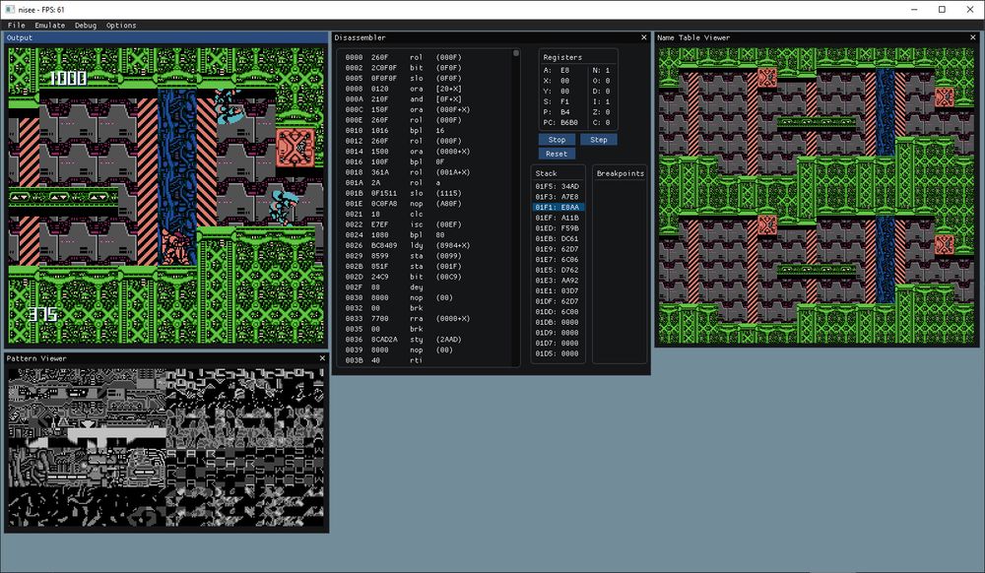Viewport: 985px width, 573px height.
Task: Select stack entry 01ED: F59B
Action: click(558, 227)
